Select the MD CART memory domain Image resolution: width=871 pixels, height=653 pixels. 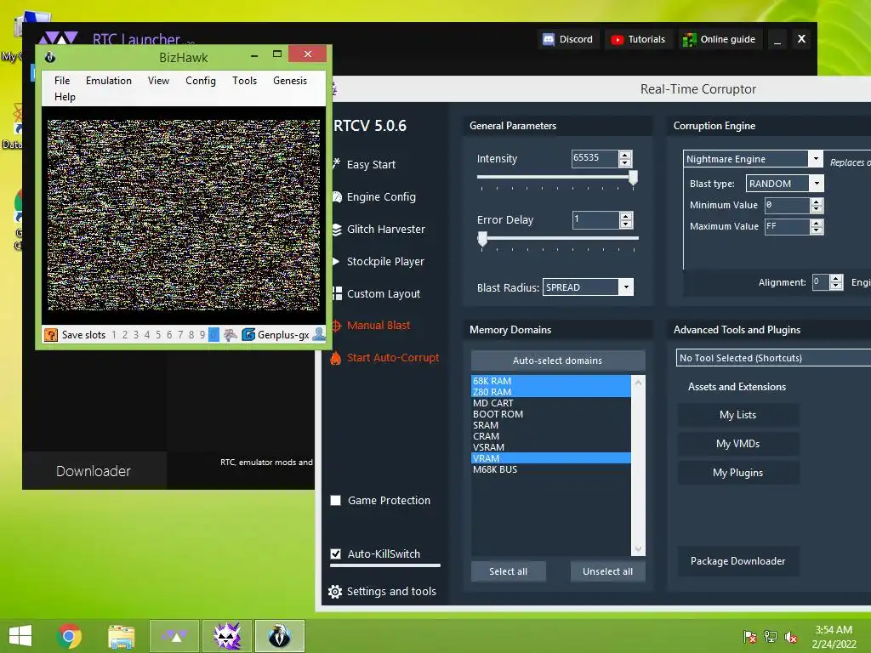pos(550,403)
